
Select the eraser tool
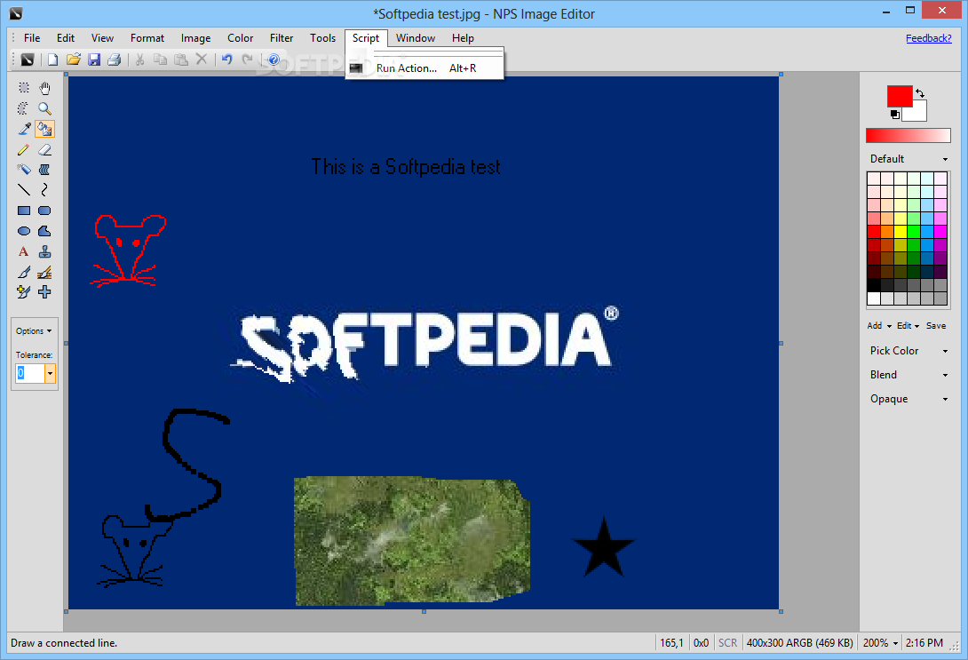(x=44, y=149)
